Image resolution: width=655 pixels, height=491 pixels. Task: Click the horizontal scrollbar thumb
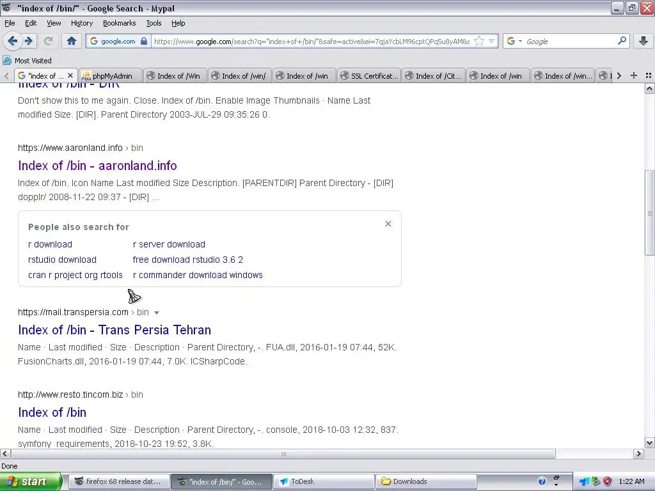point(283,454)
